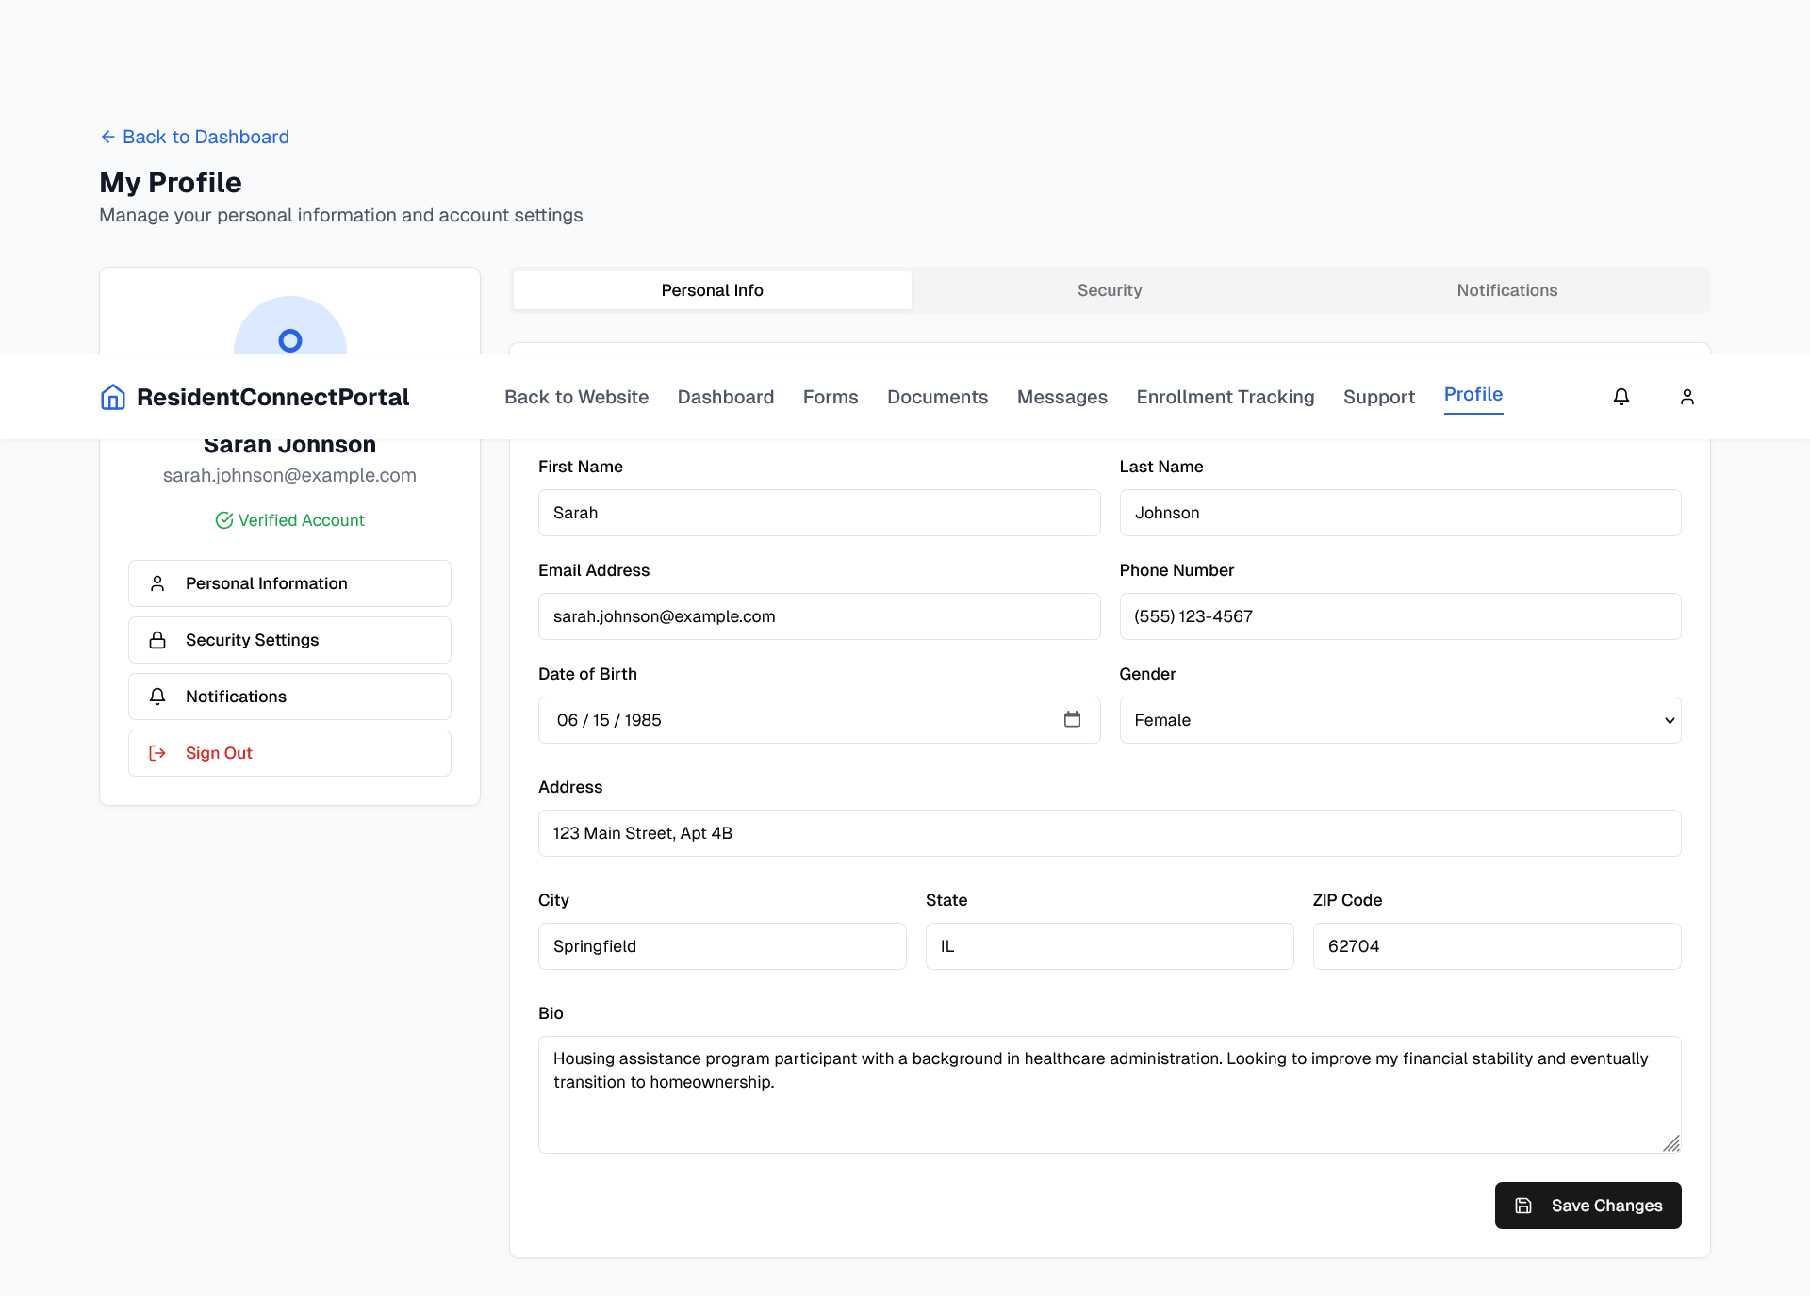Click the notification bell icon in header

click(1621, 397)
